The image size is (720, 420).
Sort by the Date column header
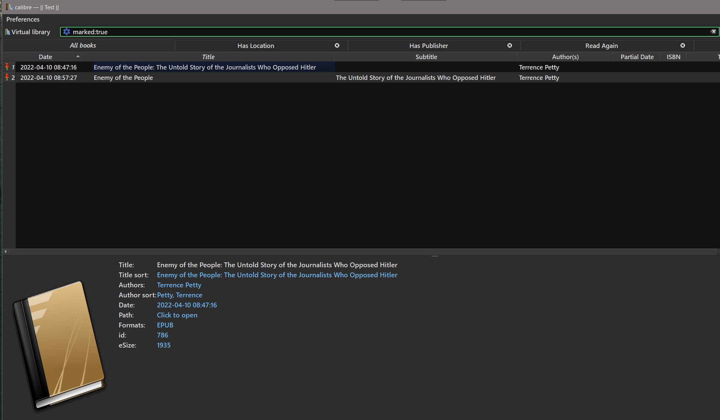(x=45, y=57)
